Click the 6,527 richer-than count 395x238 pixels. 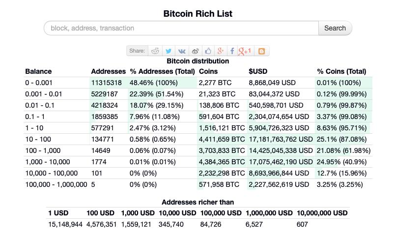point(254,224)
